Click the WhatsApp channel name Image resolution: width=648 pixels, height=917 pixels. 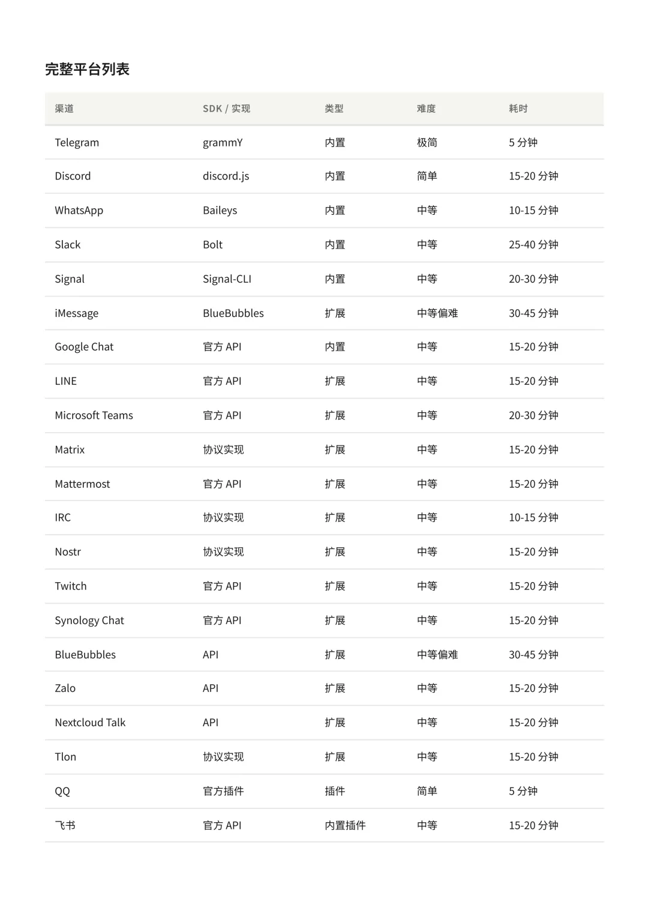[x=79, y=211]
